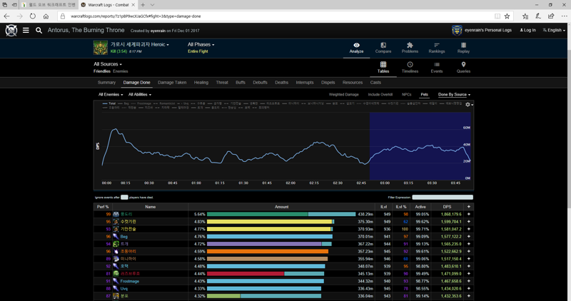The width and height of the screenshot is (571, 301).
Task: Open the Damage Taken tab
Action: tap(172, 83)
